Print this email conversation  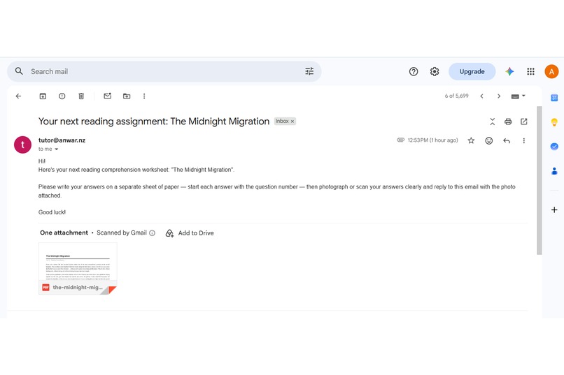(x=508, y=122)
